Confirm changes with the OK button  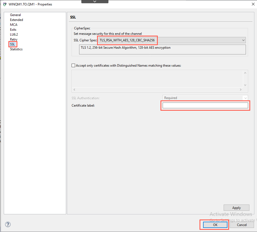[x=215, y=225]
